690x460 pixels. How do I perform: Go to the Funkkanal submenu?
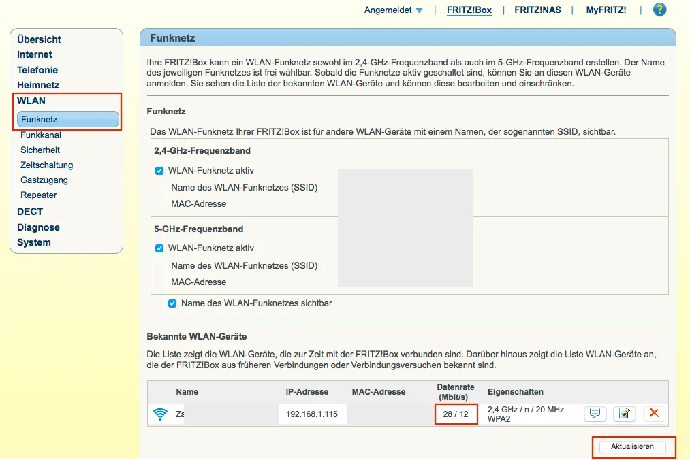click(41, 135)
